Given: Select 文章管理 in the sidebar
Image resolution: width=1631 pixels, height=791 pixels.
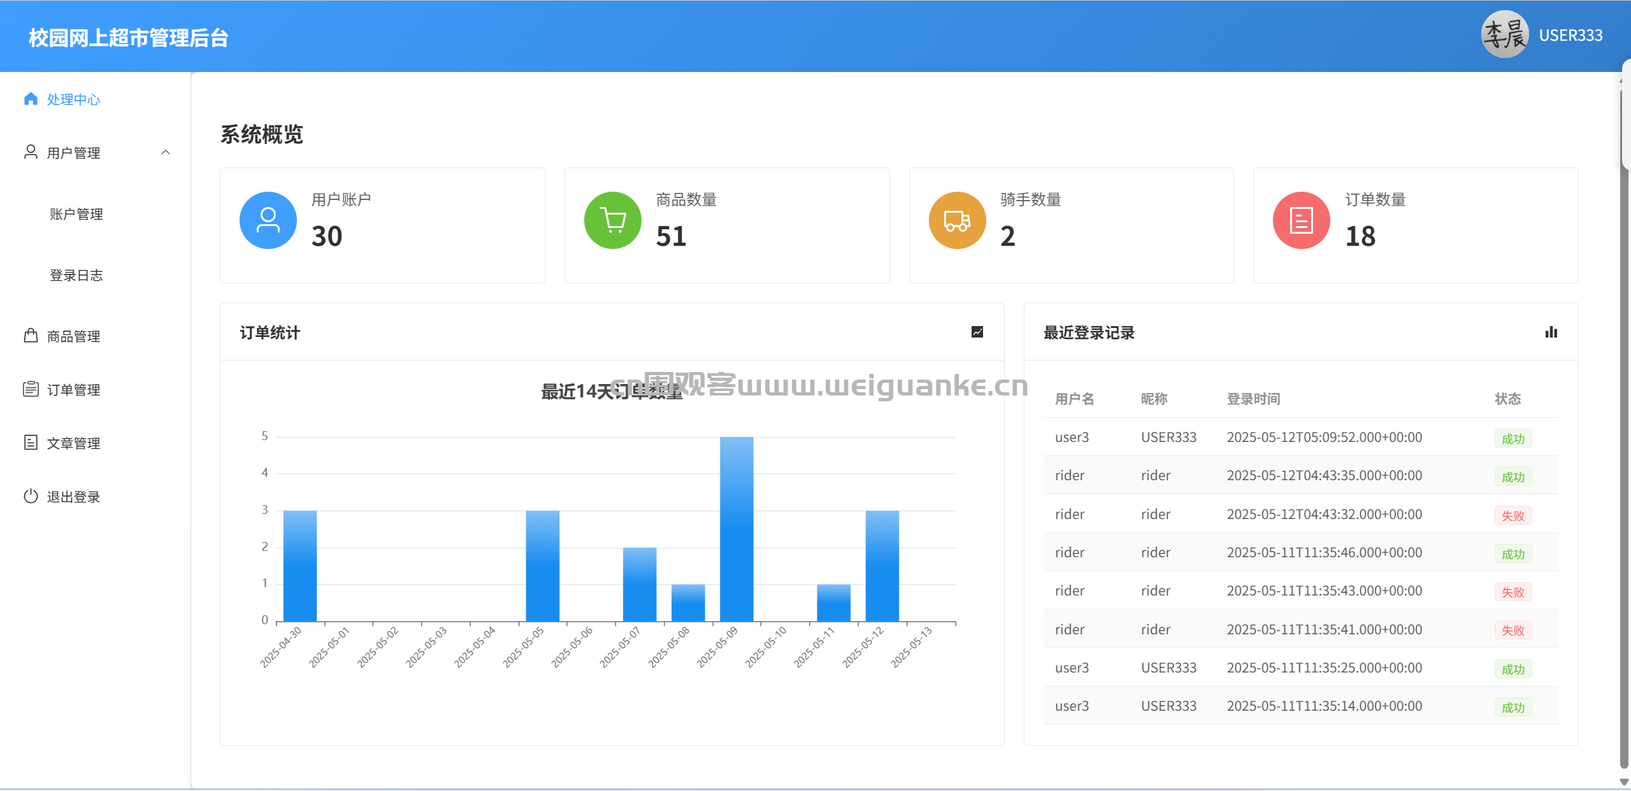Looking at the screenshot, I should pyautogui.click(x=73, y=443).
